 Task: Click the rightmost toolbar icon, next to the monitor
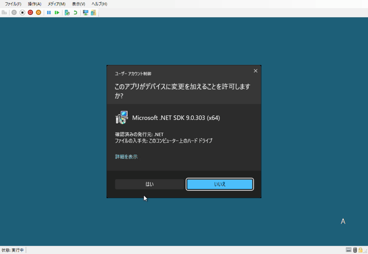click(x=93, y=12)
